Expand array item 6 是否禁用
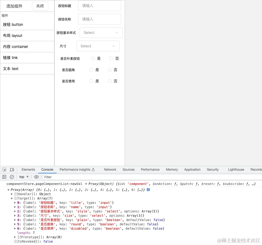 tap(15, 229)
